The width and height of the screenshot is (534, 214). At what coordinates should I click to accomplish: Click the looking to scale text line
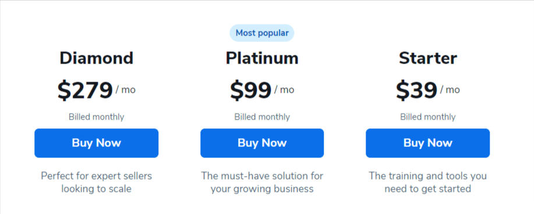tap(97, 189)
